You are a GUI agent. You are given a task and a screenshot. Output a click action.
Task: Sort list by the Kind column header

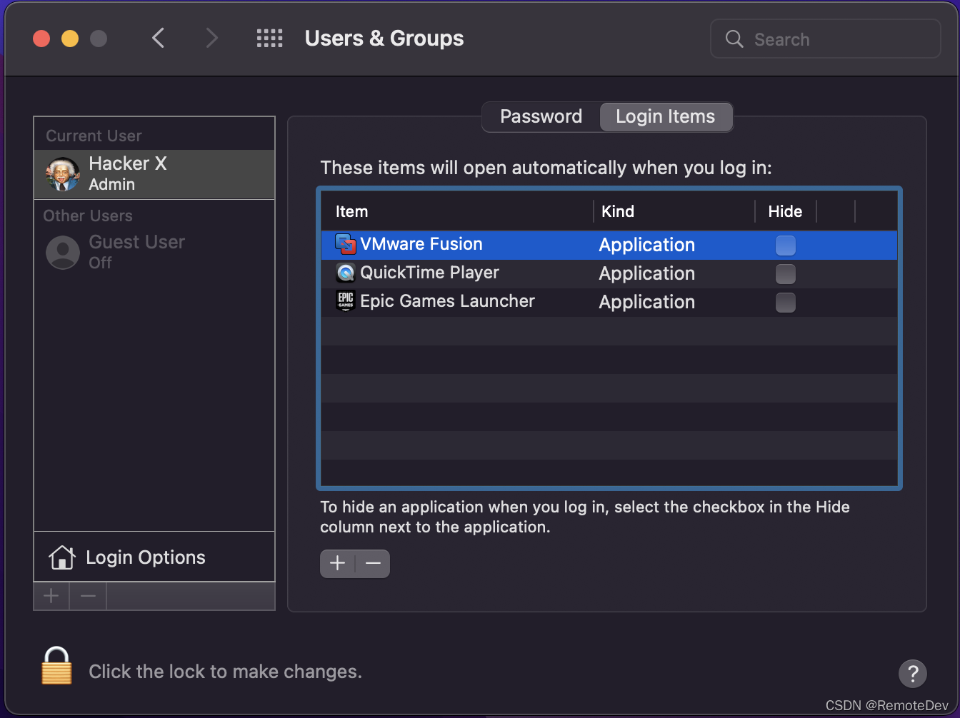click(618, 211)
